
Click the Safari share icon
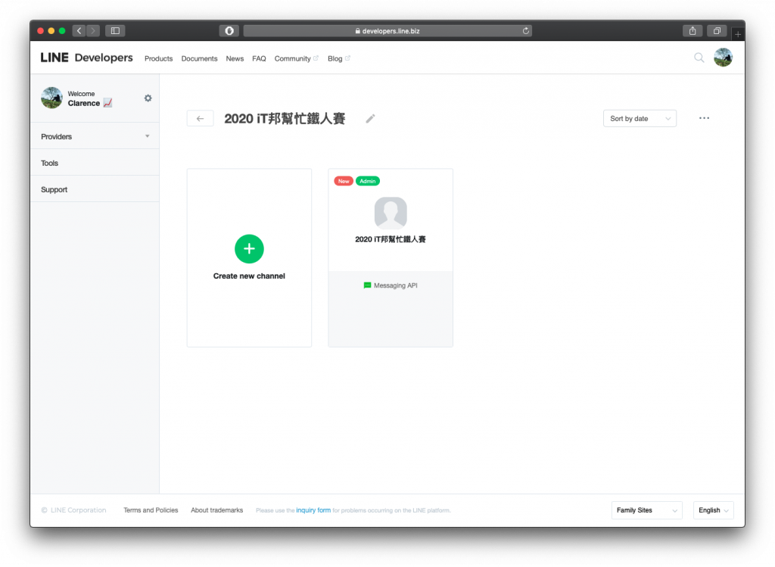pyautogui.click(x=693, y=30)
